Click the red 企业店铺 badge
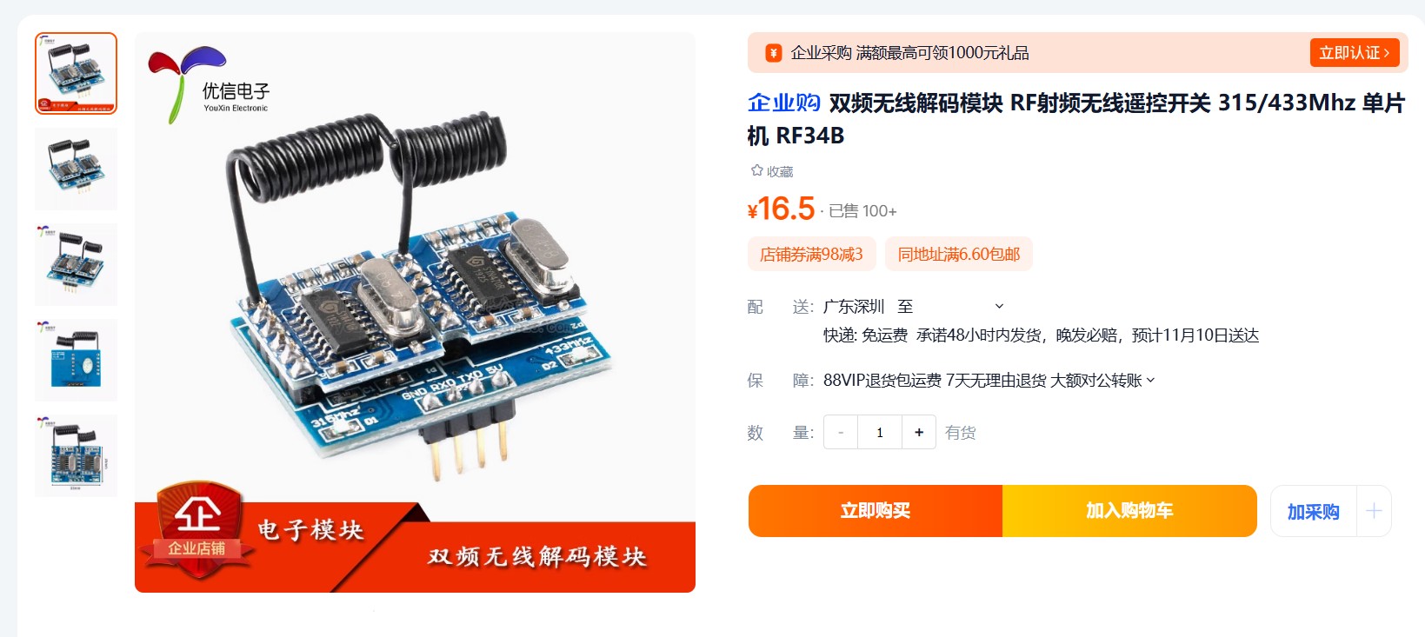 click(x=196, y=530)
